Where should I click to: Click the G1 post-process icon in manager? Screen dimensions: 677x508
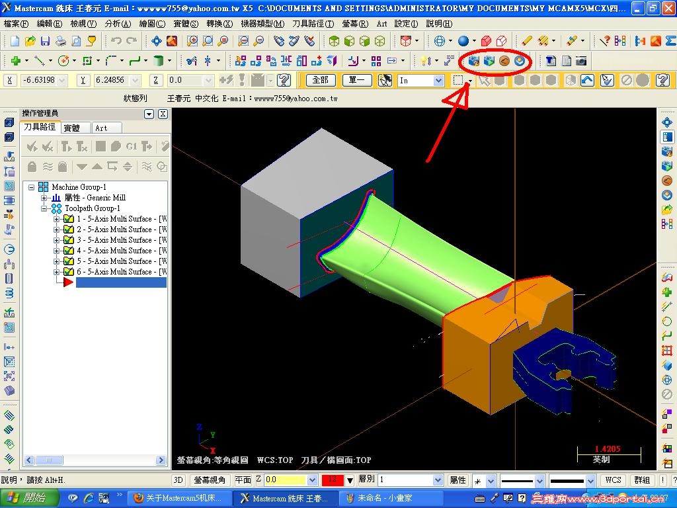pos(132,146)
